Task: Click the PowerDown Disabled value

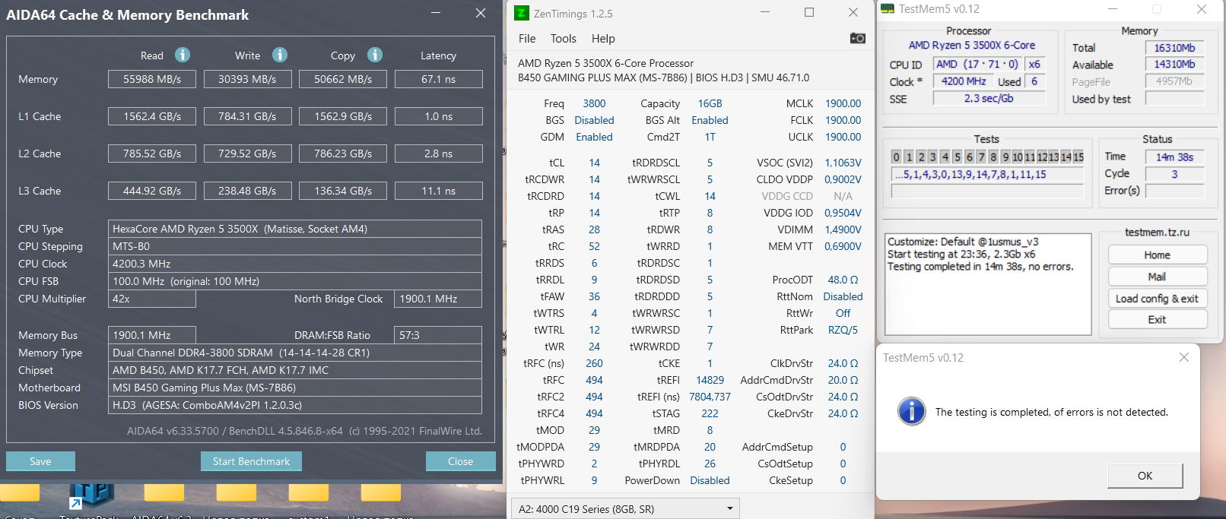Action: [x=710, y=480]
